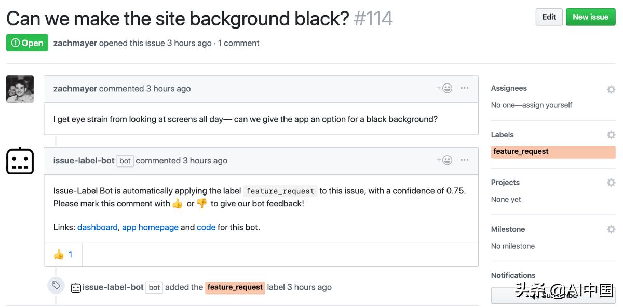
Task: Click the issue-label-bot robot avatar
Action: tap(20, 161)
